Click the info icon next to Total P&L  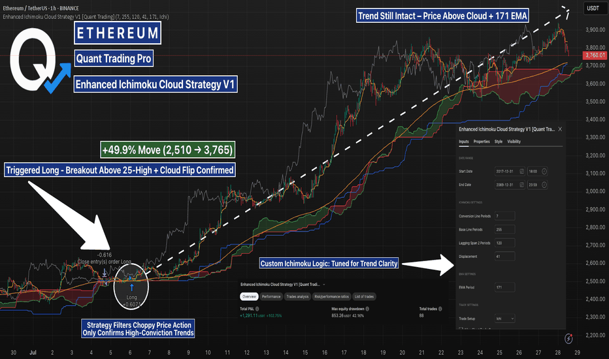[x=257, y=309]
